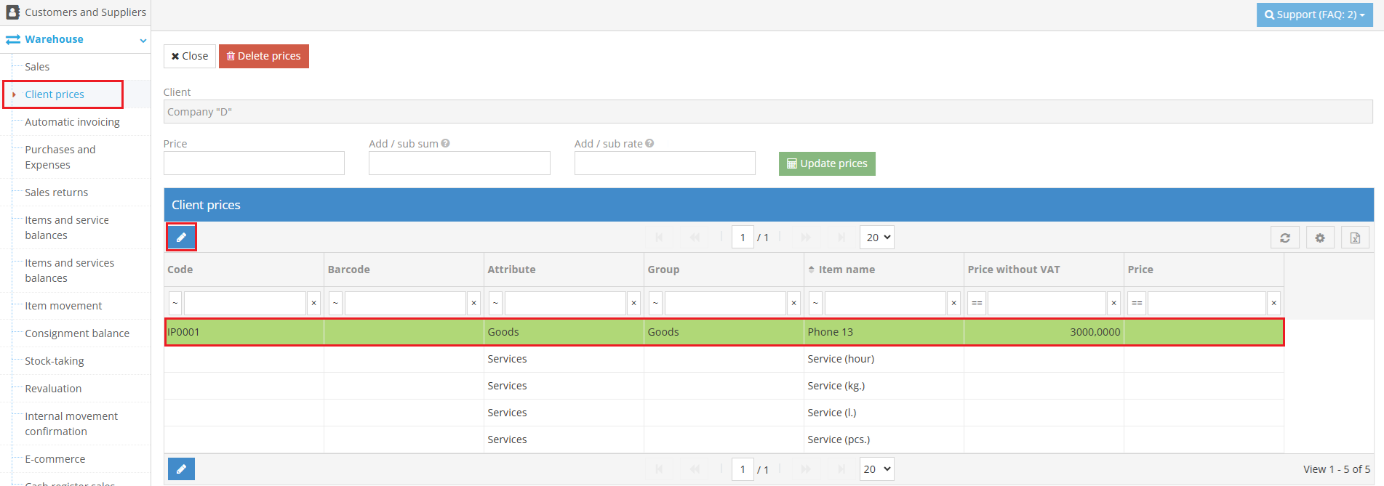The height and width of the screenshot is (486, 1384).
Task: Click the bottom edit pencil icon
Action: tap(181, 469)
